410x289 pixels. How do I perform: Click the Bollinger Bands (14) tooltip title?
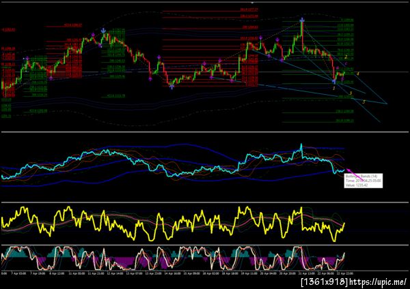click(x=361, y=177)
